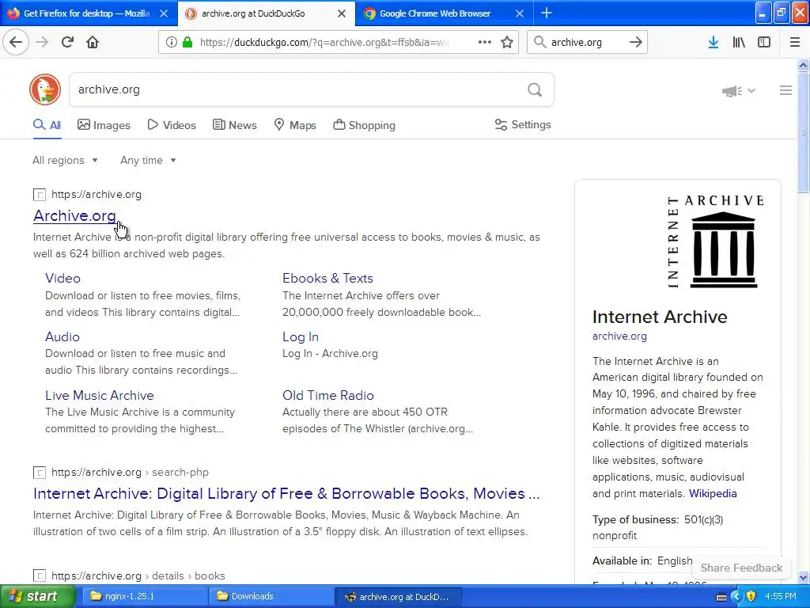Click the vertical scrollbar up arrow
810x608 pixels.
pyautogui.click(x=803, y=65)
